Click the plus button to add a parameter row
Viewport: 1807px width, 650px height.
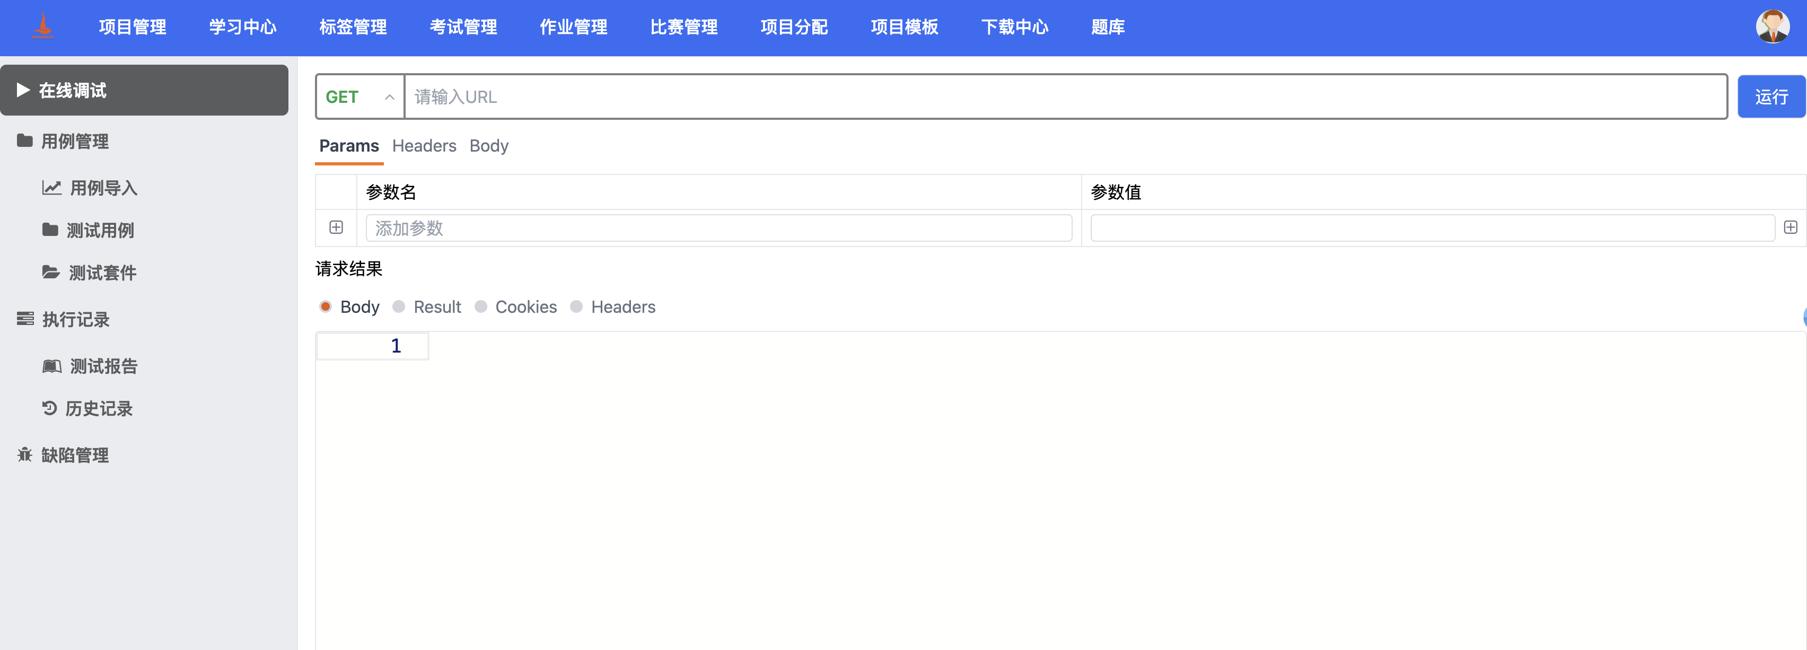pos(337,227)
